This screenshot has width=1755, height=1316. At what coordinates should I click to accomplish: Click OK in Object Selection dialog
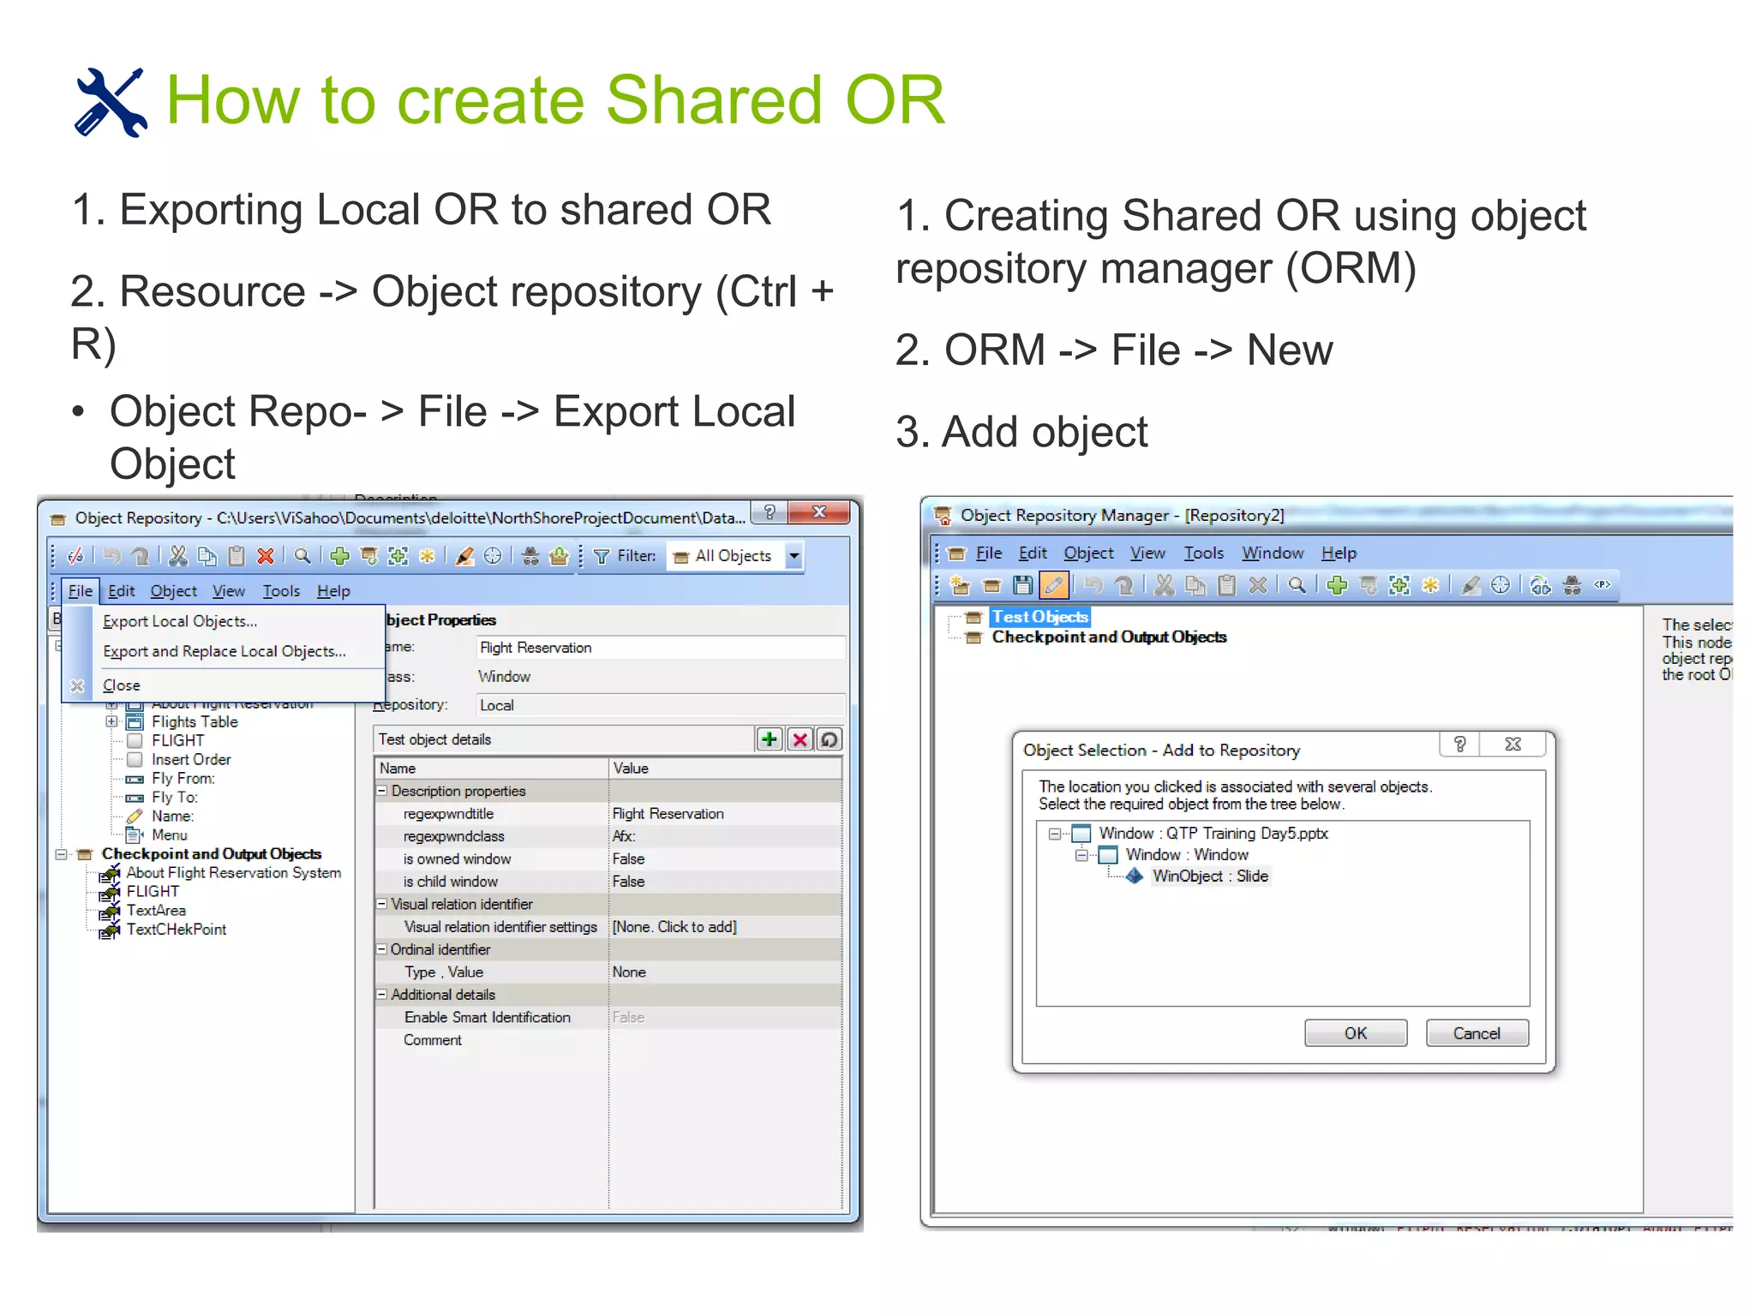coord(1356,1033)
